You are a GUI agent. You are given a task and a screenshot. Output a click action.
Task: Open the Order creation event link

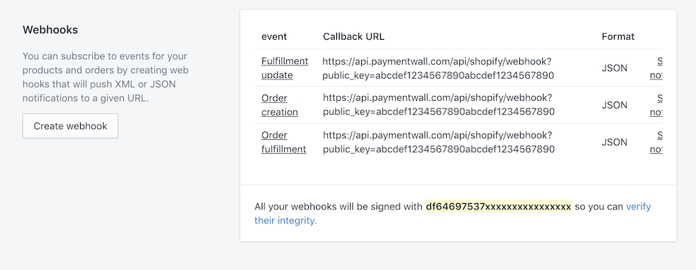point(280,105)
